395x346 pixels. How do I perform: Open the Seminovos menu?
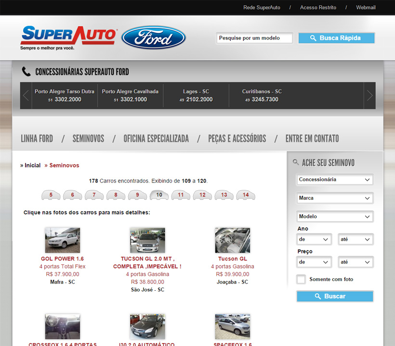click(89, 138)
